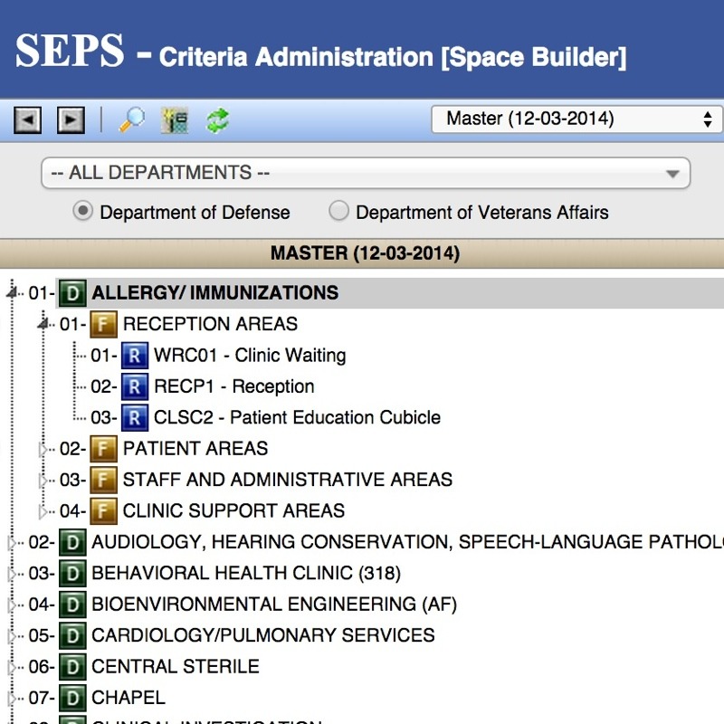Expand the STAFF AND ADMINISTRATIVE AREAS node
724x724 pixels.
coord(43,481)
